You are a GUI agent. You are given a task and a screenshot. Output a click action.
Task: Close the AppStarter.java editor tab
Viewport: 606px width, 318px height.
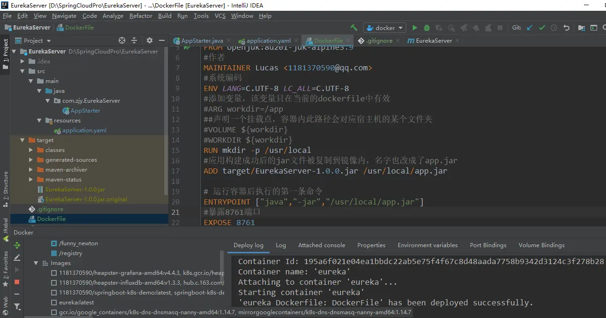point(228,41)
